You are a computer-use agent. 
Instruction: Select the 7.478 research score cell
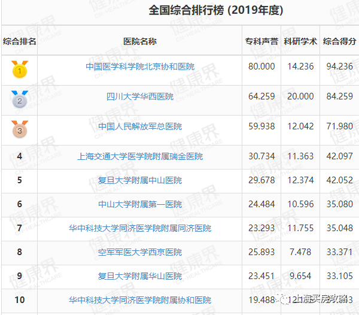coord(300,252)
